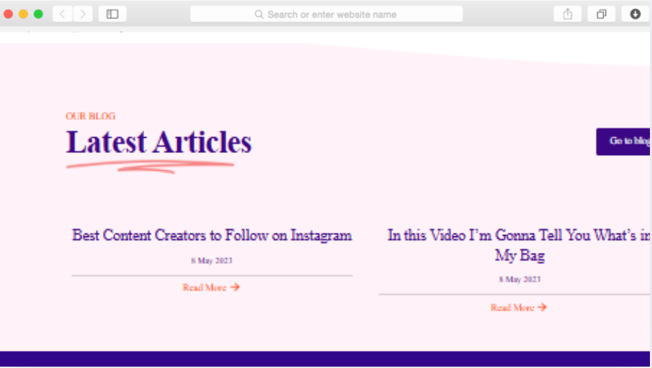Minimize the window using the yellow button

[x=23, y=14]
